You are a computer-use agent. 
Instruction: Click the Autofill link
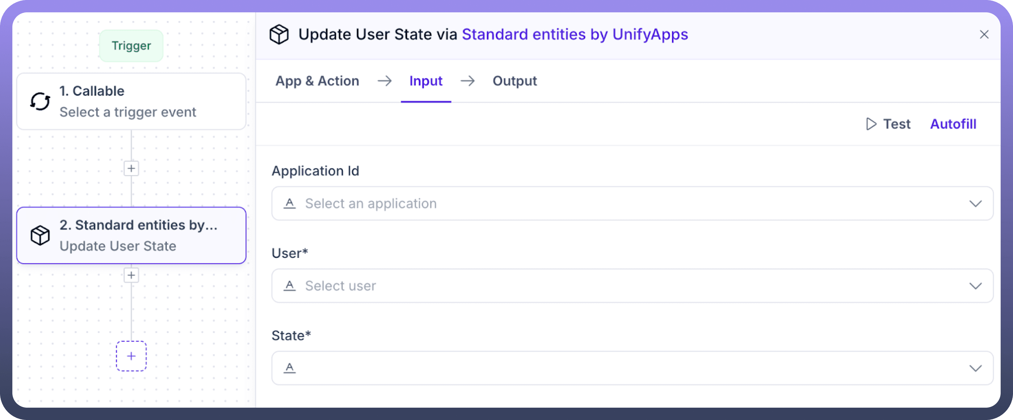pos(953,124)
